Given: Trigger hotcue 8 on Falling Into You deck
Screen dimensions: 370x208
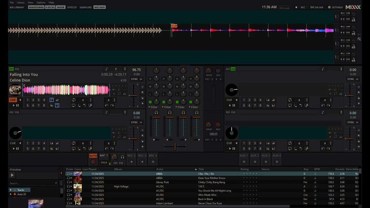Looking at the screenshot, I should click(x=44, y=105).
